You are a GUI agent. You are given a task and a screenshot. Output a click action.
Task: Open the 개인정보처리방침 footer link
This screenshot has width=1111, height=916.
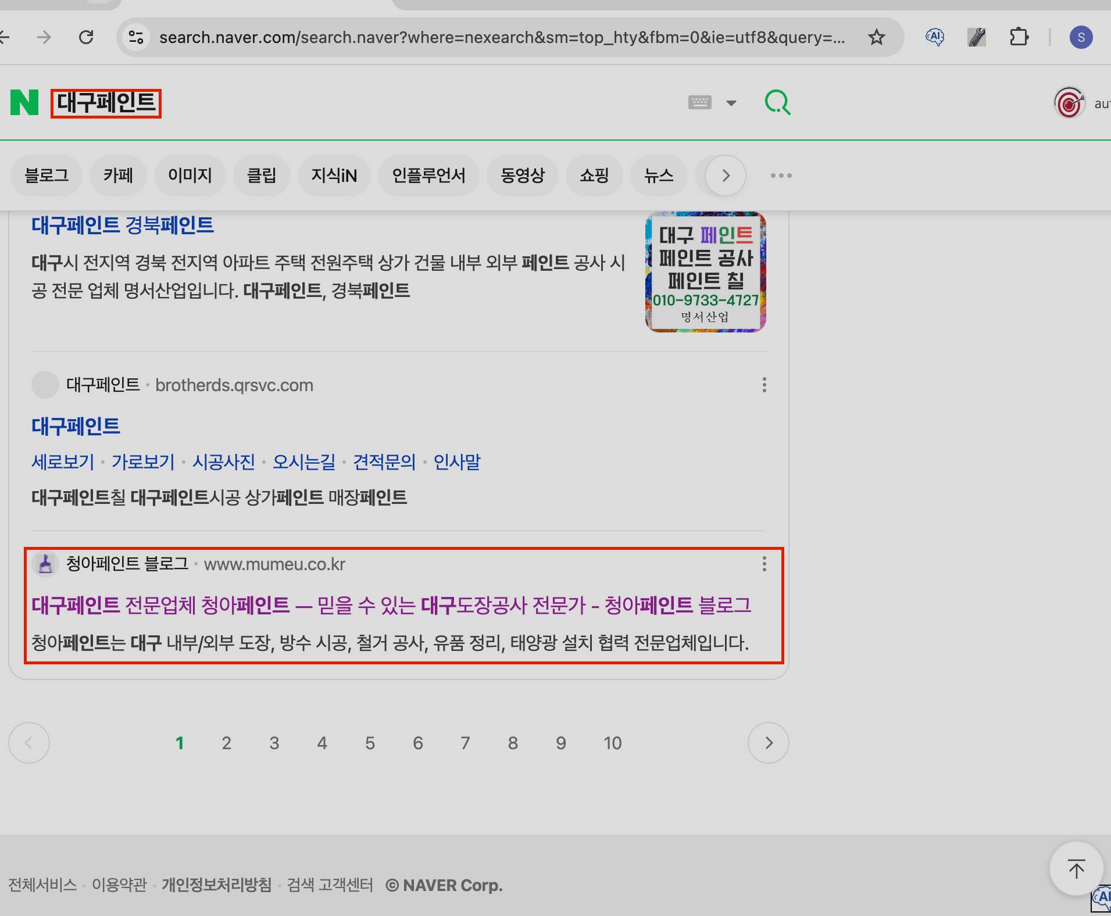pyautogui.click(x=217, y=885)
